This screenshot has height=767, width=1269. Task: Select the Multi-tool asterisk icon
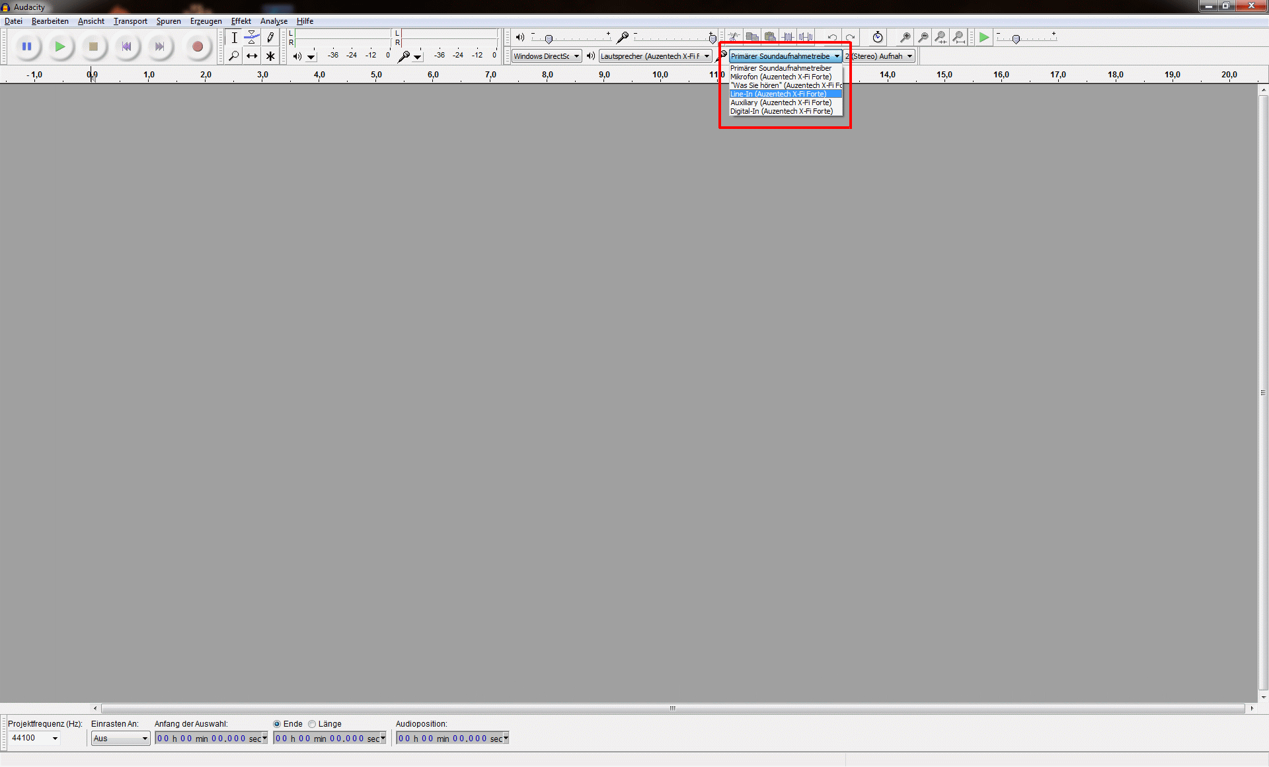click(x=270, y=56)
